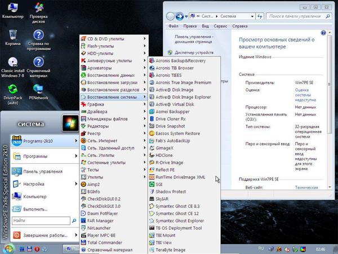Click the Aimp2 icon
The image size is (338, 254).
83,184
